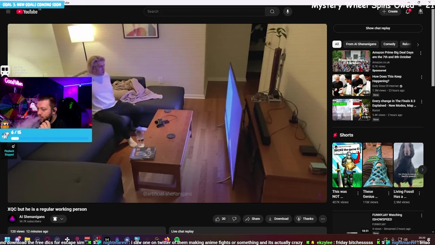
Task: Open the Amazon Prime Big Deal Days thumbnail
Action: pyautogui.click(x=351, y=61)
